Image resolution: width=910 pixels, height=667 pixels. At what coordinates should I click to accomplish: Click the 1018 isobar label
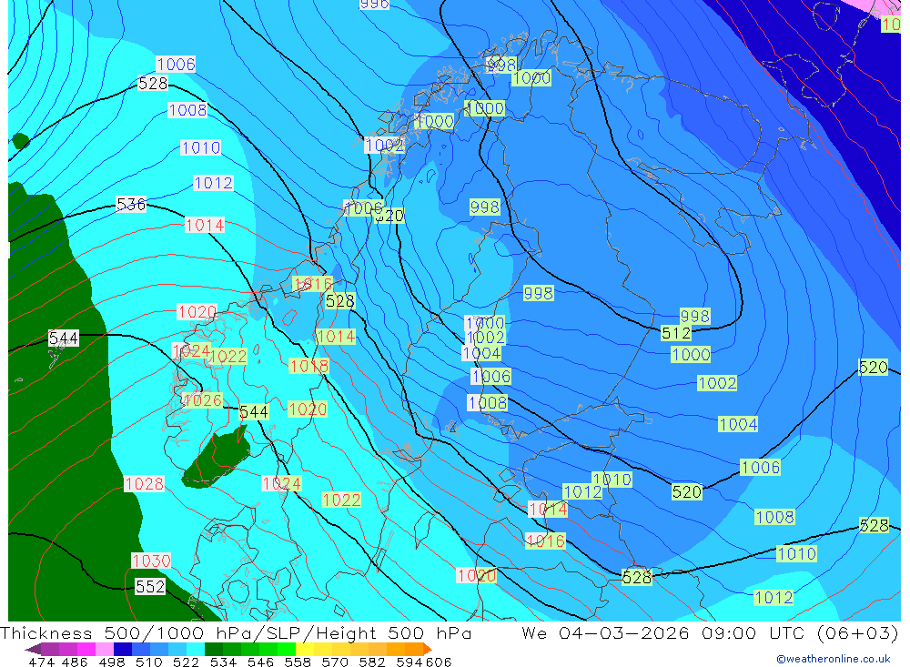pyautogui.click(x=308, y=367)
